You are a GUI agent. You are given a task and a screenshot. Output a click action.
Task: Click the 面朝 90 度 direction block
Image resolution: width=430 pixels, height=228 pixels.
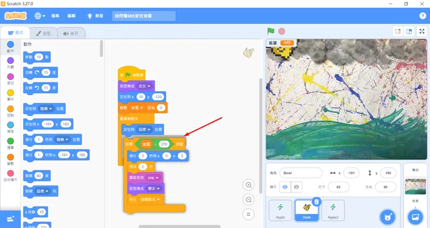point(37,176)
